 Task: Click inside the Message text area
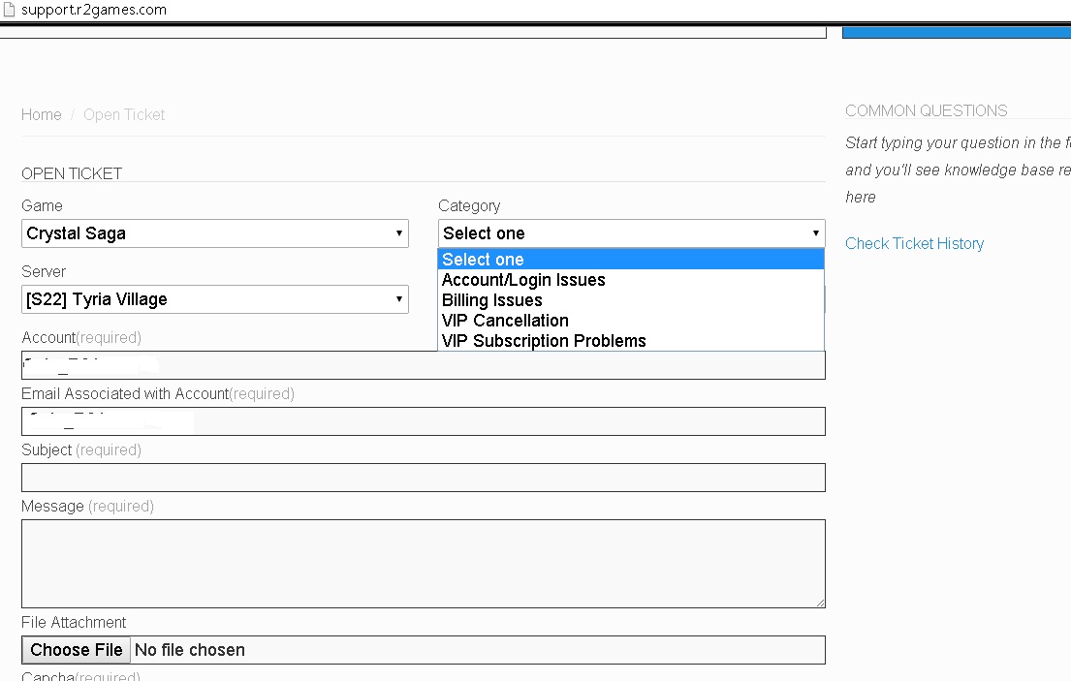point(423,564)
